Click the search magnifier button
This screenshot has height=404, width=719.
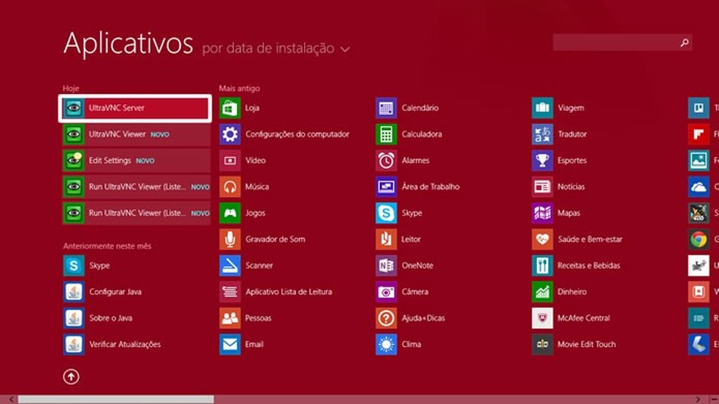point(685,42)
